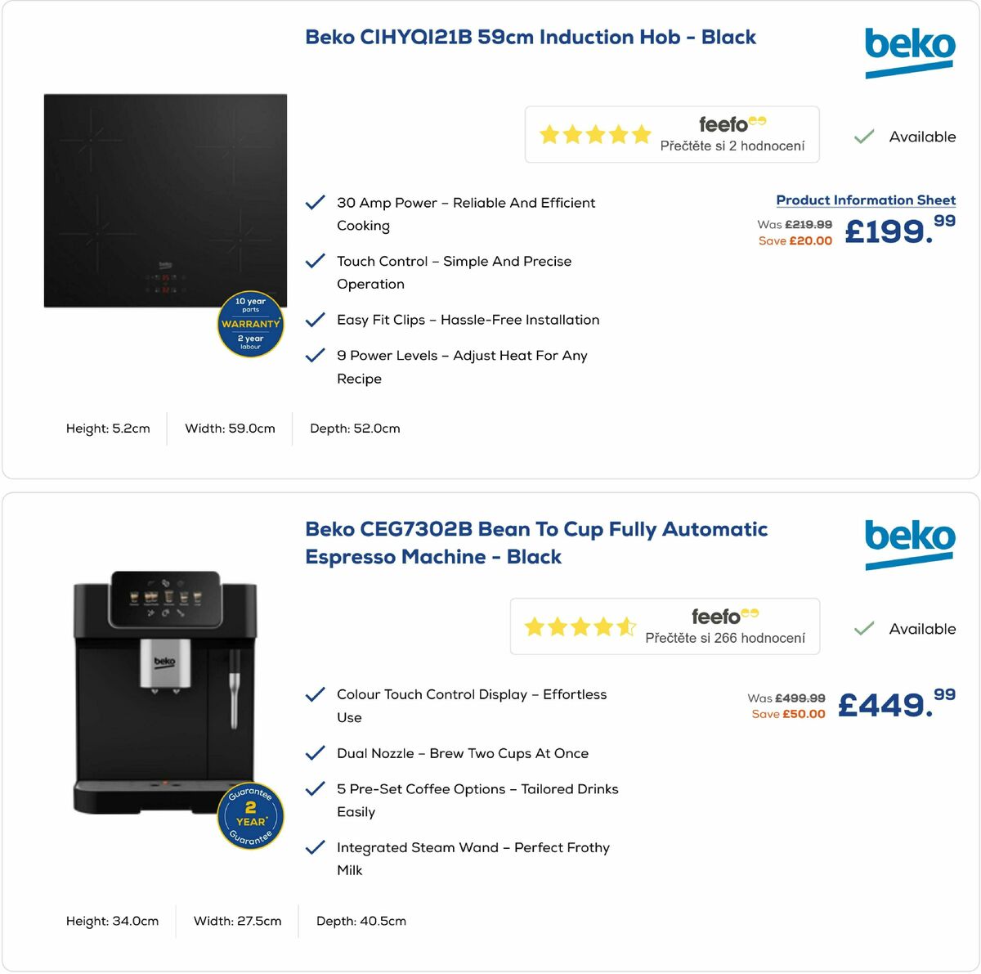Select the first star of the hob rating
The image size is (981, 974).
coord(549,134)
